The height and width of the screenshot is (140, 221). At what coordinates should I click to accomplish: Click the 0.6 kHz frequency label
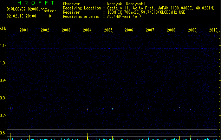tap(3, 133)
